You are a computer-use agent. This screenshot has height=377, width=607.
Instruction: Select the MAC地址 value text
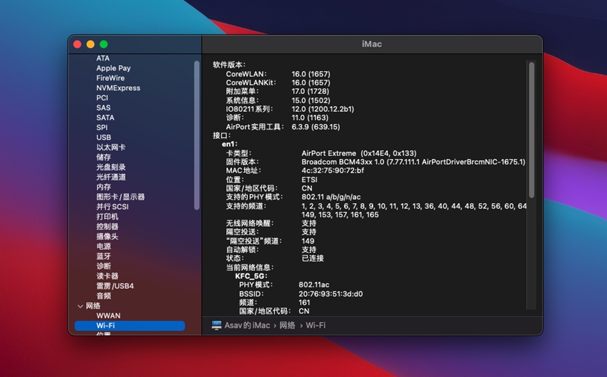point(332,171)
